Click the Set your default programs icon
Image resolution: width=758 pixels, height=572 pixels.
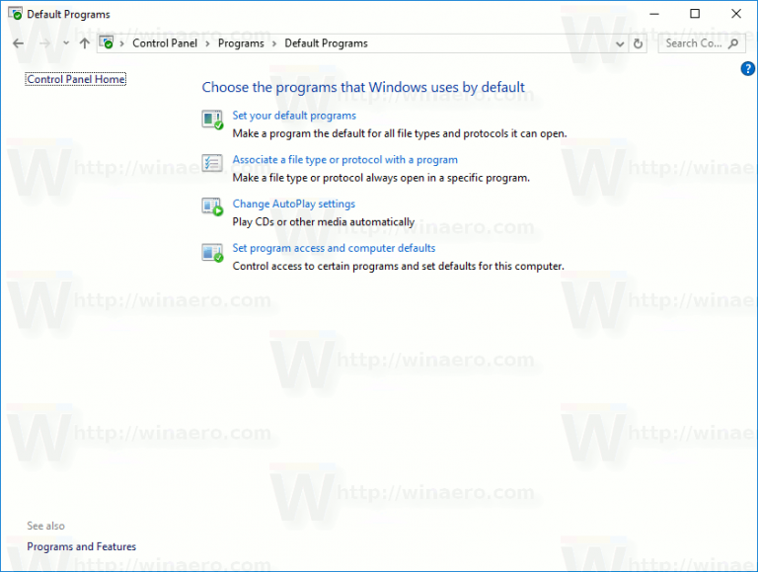212,121
